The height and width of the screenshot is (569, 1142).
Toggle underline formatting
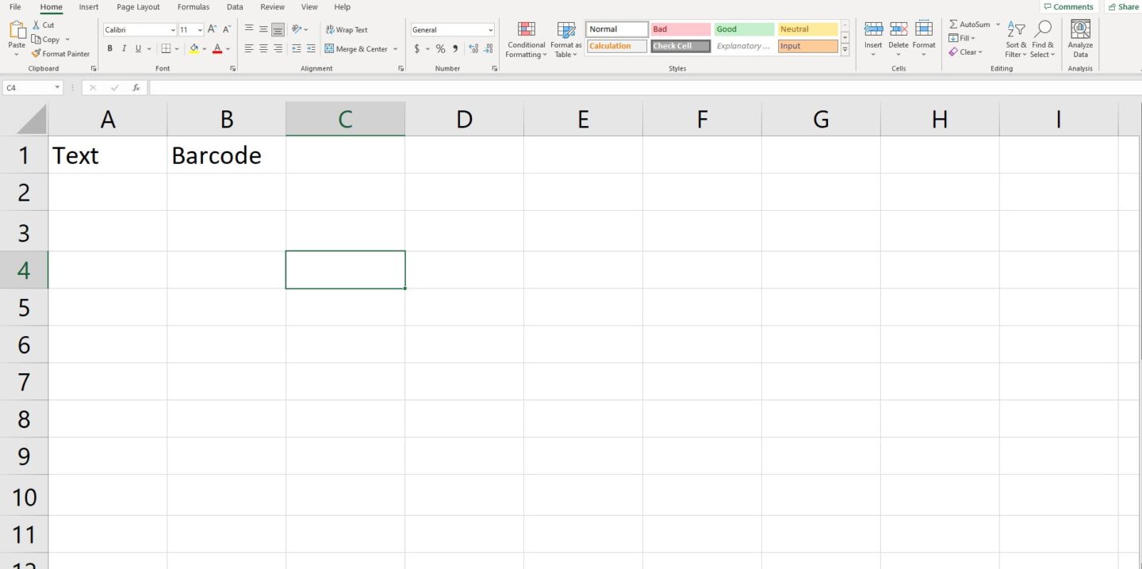point(136,48)
